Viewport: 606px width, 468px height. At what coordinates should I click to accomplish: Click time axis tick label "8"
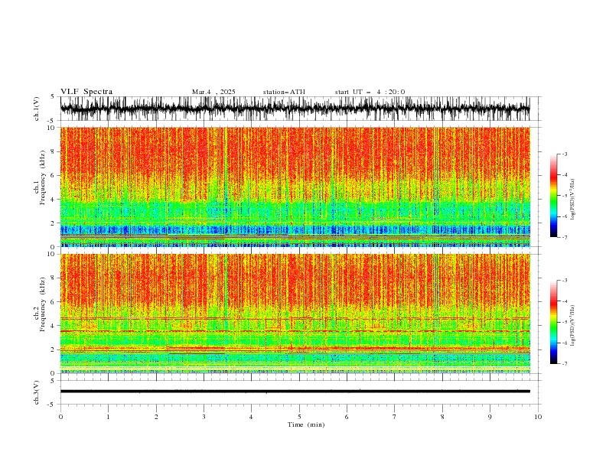coord(442,417)
